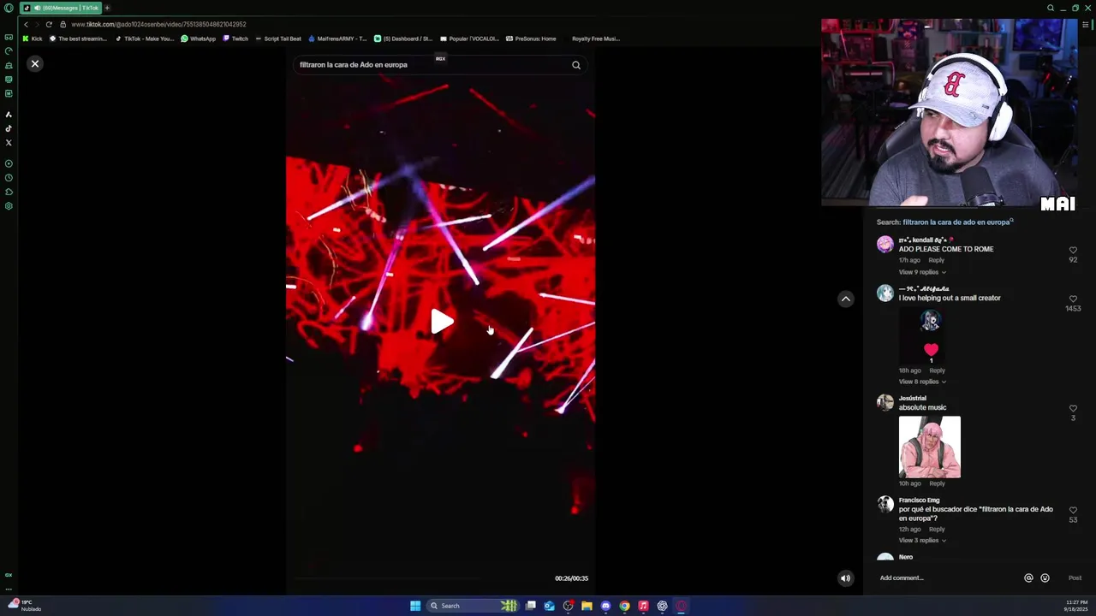Play the paused video
This screenshot has height=616, width=1096.
pyautogui.click(x=441, y=322)
